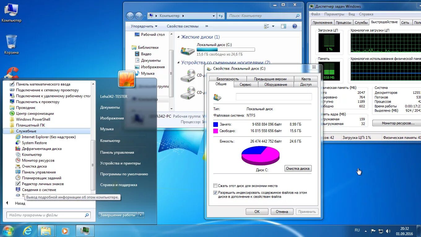Click the Explorer preview pane icon

284,26
